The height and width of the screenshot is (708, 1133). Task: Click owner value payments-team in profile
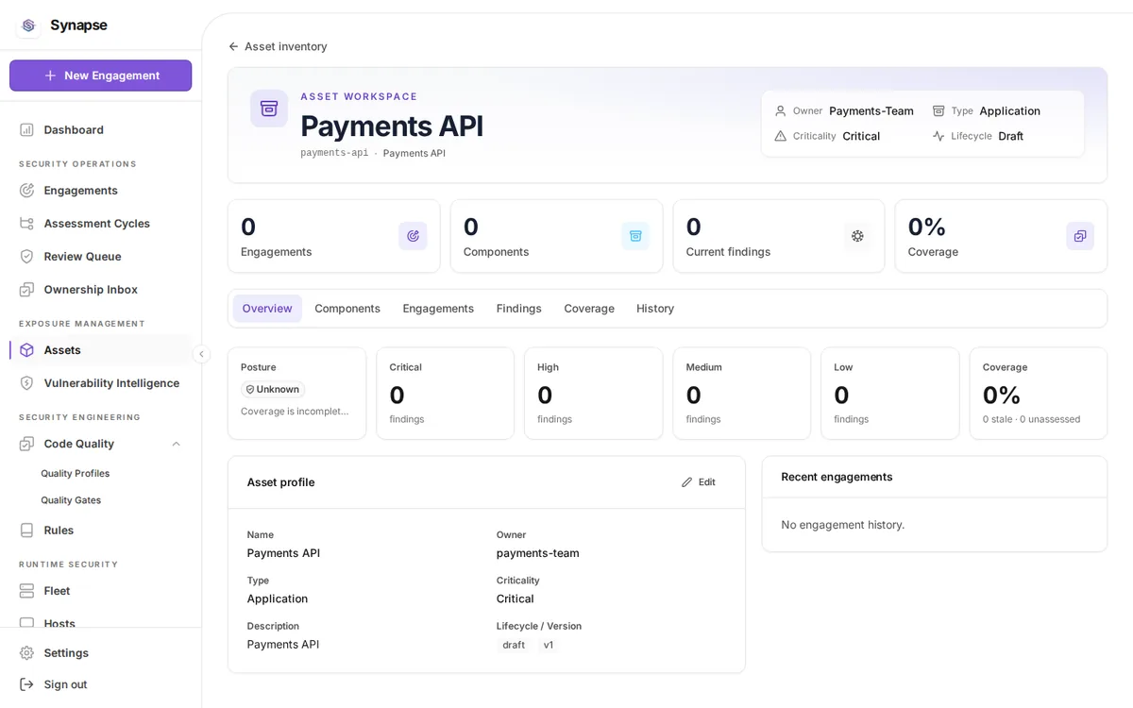537,553
